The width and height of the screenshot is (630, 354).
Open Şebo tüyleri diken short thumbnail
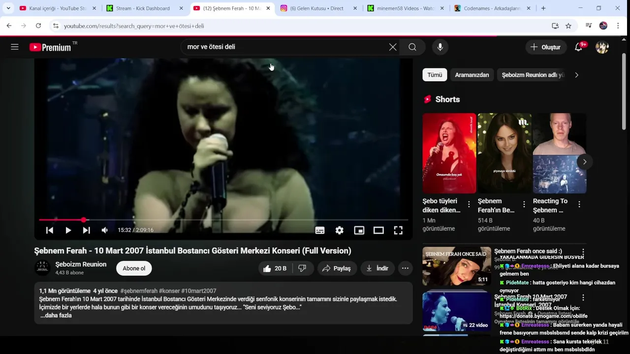[x=449, y=153]
